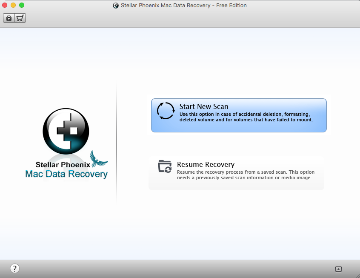Click the globe icon in the title bar
This screenshot has width=360, height=278.
(115, 5)
